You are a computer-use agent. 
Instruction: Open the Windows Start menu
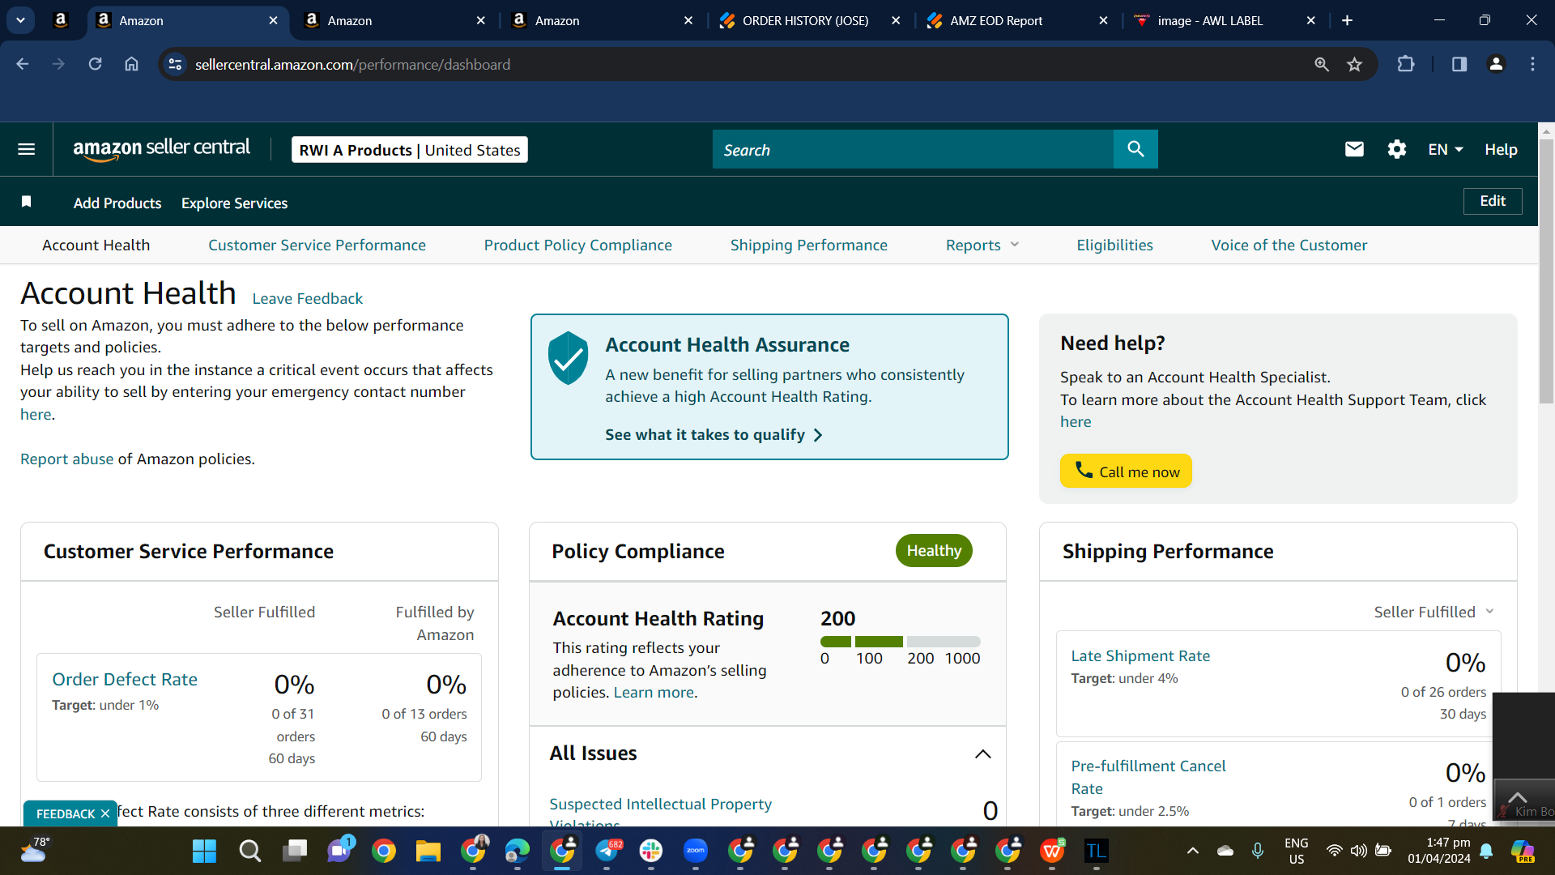coord(204,851)
